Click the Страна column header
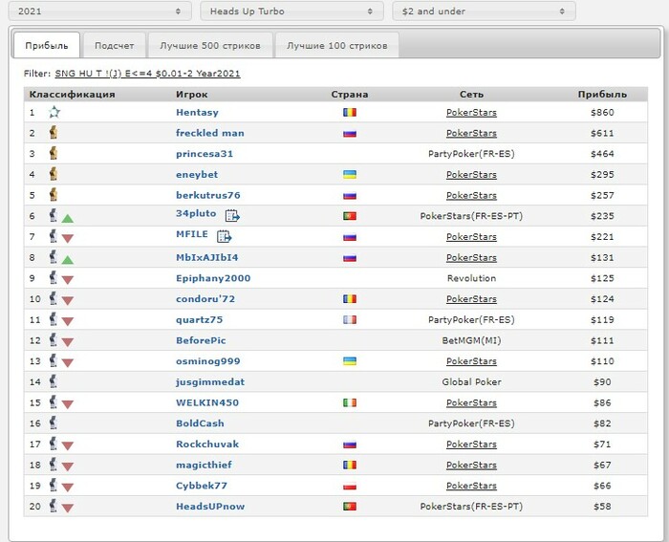This screenshot has width=669, height=542. pyautogui.click(x=350, y=95)
